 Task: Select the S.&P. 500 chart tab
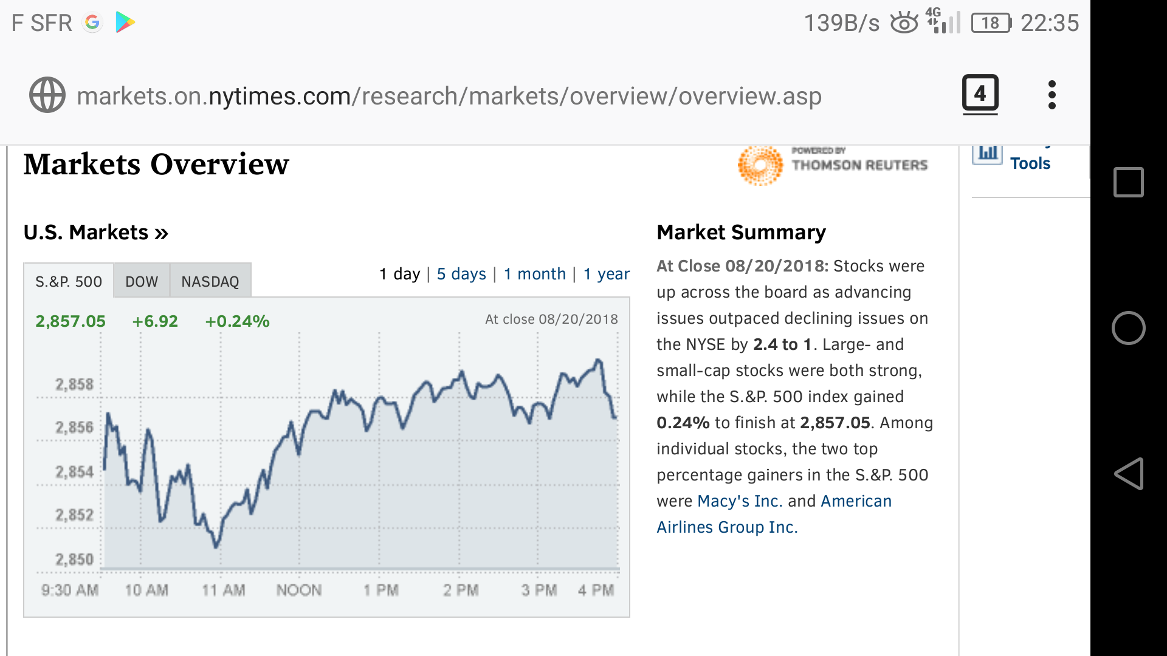tap(69, 281)
